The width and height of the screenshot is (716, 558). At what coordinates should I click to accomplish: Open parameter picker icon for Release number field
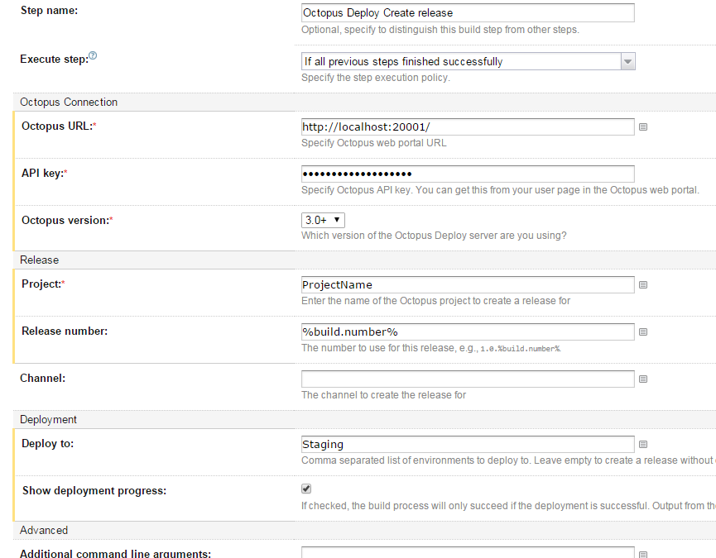click(643, 332)
